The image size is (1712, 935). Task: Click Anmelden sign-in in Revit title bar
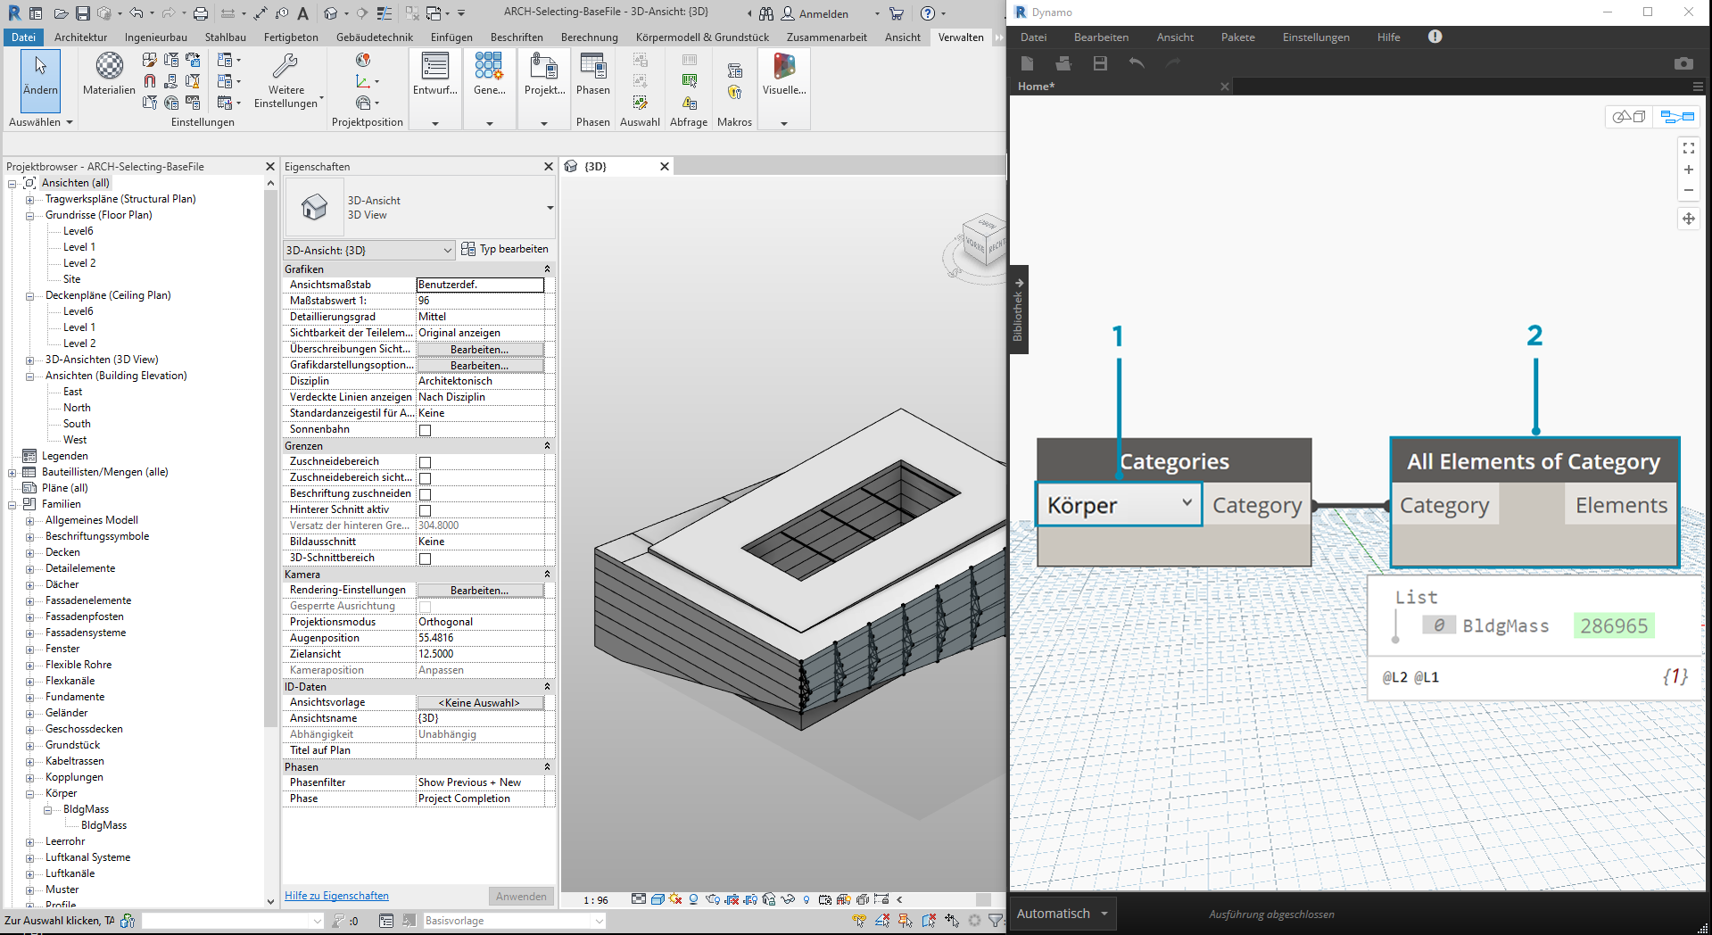pyautogui.click(x=815, y=13)
